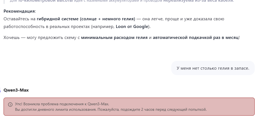Click the "10-километровой высоты" bold text
This screenshot has height=125, width=258.
[45, 1]
